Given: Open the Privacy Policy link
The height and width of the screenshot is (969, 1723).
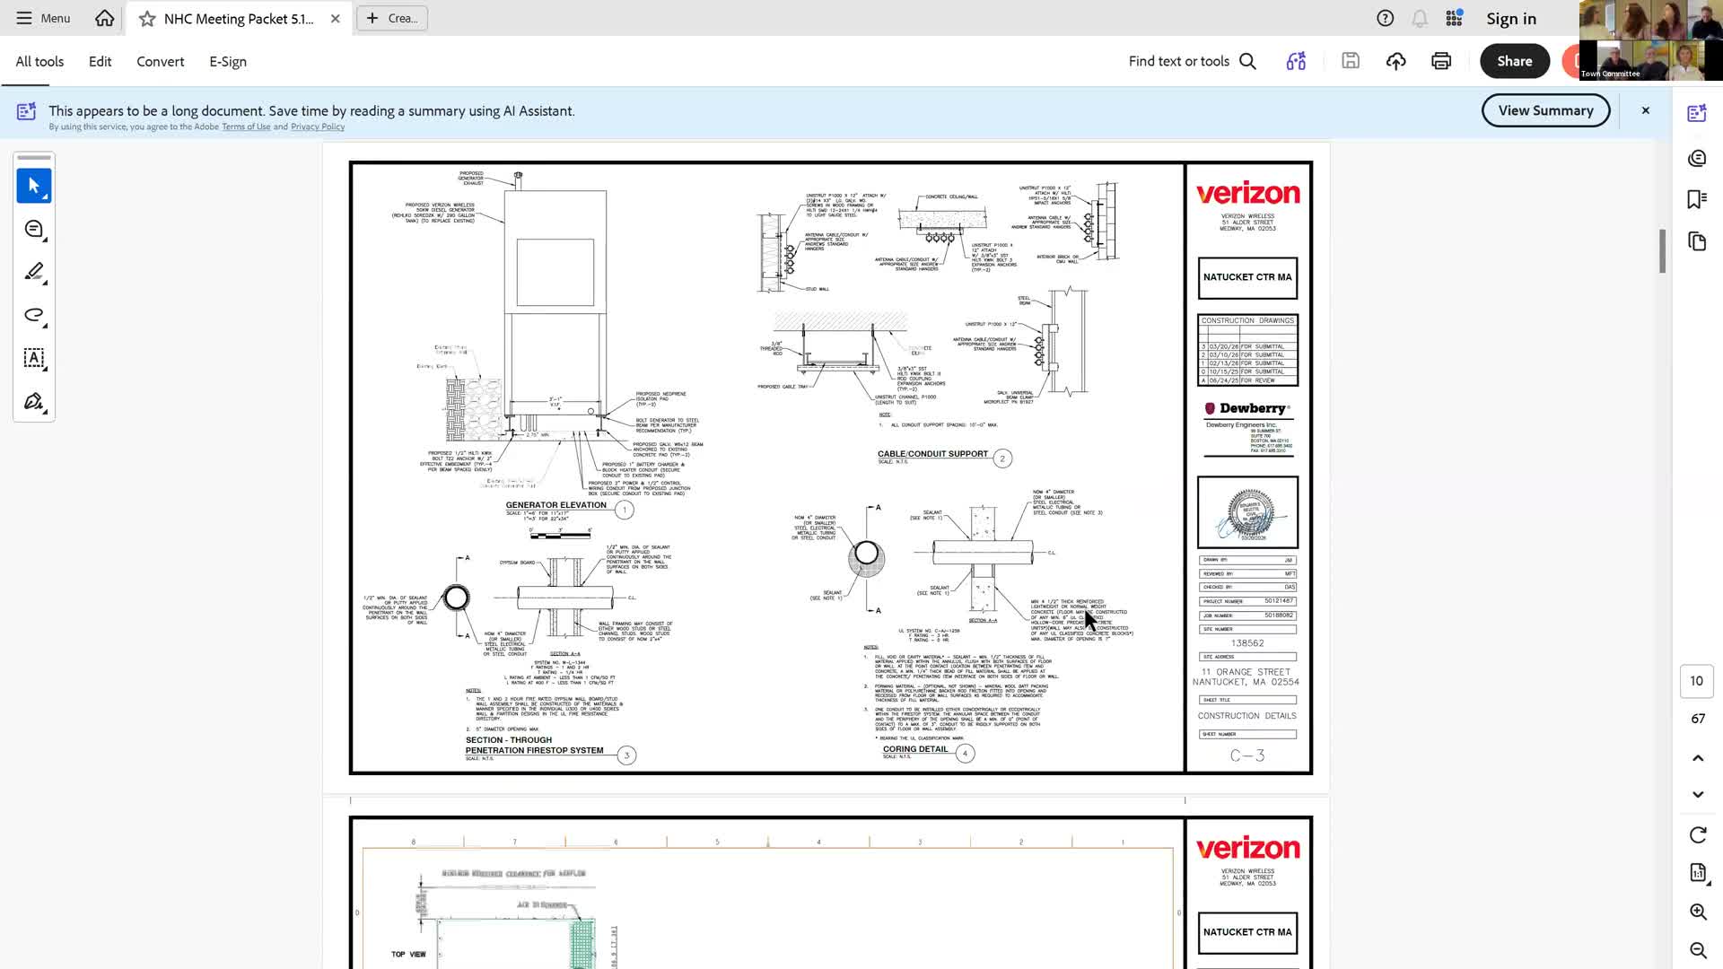Looking at the screenshot, I should [318, 127].
